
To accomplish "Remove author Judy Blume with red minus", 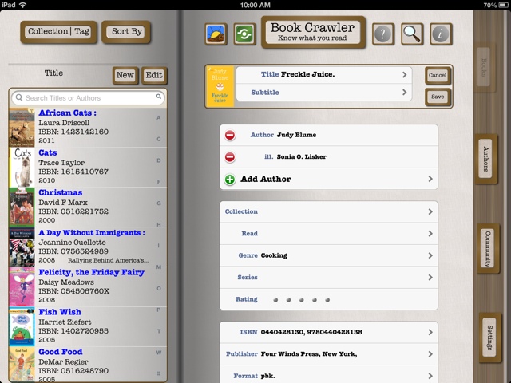I will (230, 135).
